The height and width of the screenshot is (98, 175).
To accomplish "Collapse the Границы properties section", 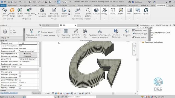I will pyautogui.click(x=38, y=69).
